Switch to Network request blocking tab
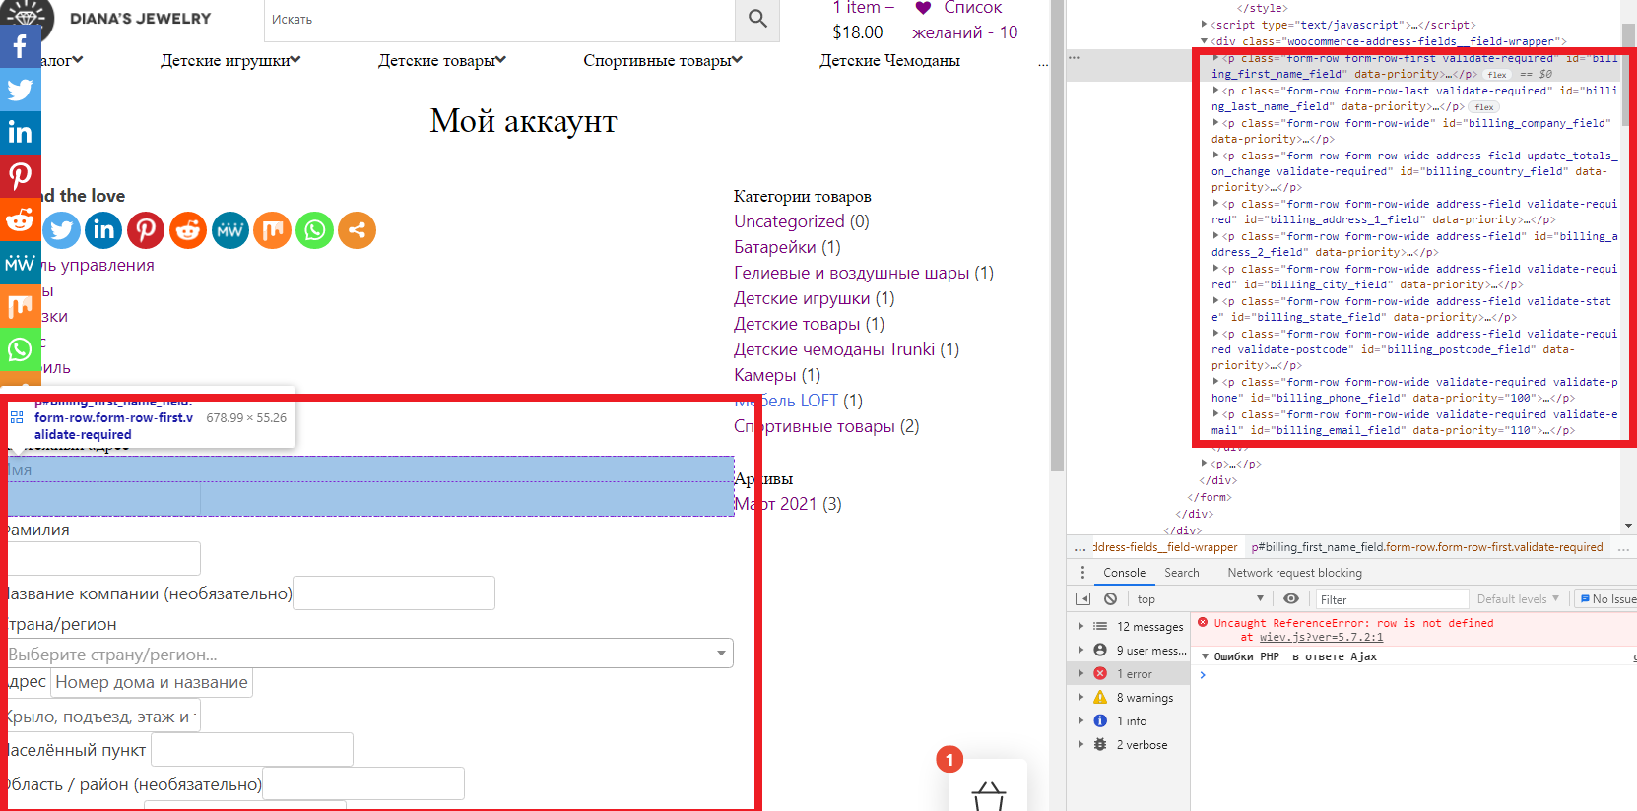This screenshot has width=1637, height=811. click(x=1294, y=573)
